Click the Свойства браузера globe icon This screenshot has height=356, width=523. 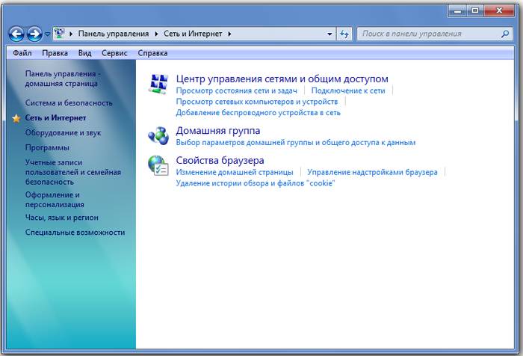coord(158,165)
